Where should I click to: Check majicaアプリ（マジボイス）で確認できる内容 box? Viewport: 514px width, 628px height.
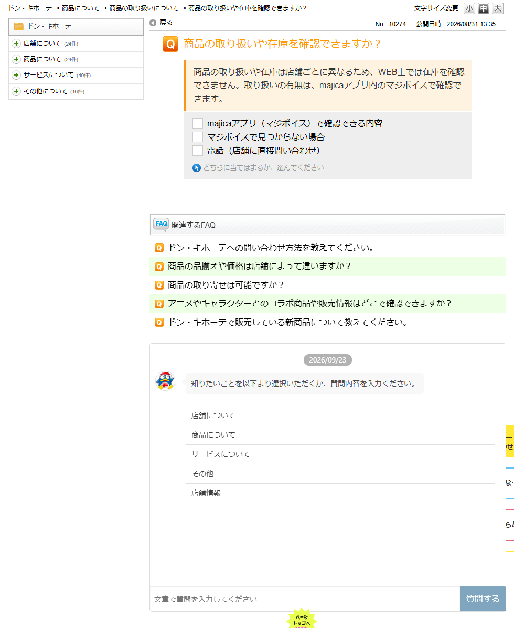point(198,123)
